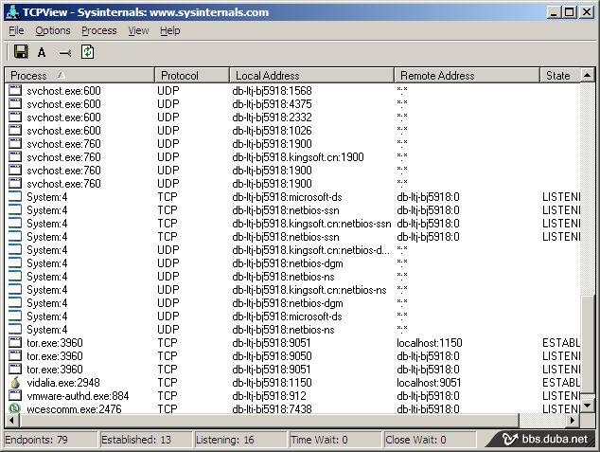Sort by the Remote Address column header
Viewport: 600px width, 452px height.
[x=467, y=75]
